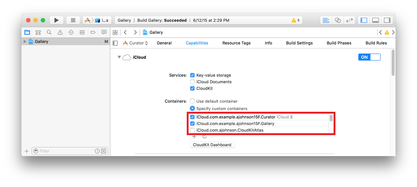This screenshot has width=417, height=187.
Task: Expand the Gallery project in navigator
Action: [x=25, y=41]
